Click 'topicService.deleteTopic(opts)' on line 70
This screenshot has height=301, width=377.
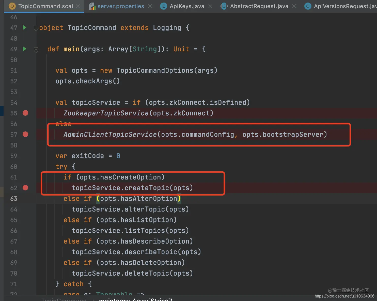click(x=132, y=273)
